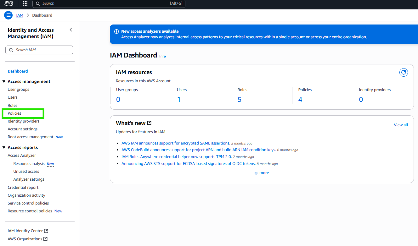
Task: Open Account settings in the sidebar
Action: 22,129
